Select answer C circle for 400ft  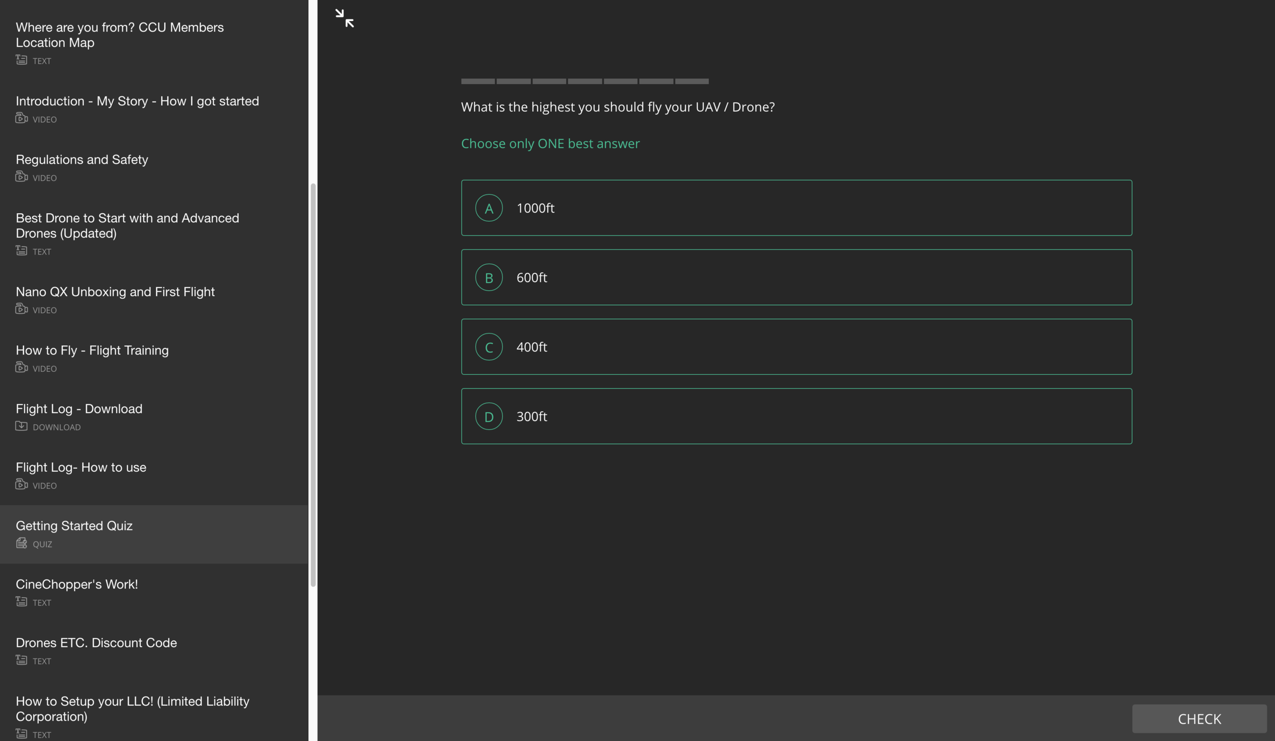coord(489,347)
